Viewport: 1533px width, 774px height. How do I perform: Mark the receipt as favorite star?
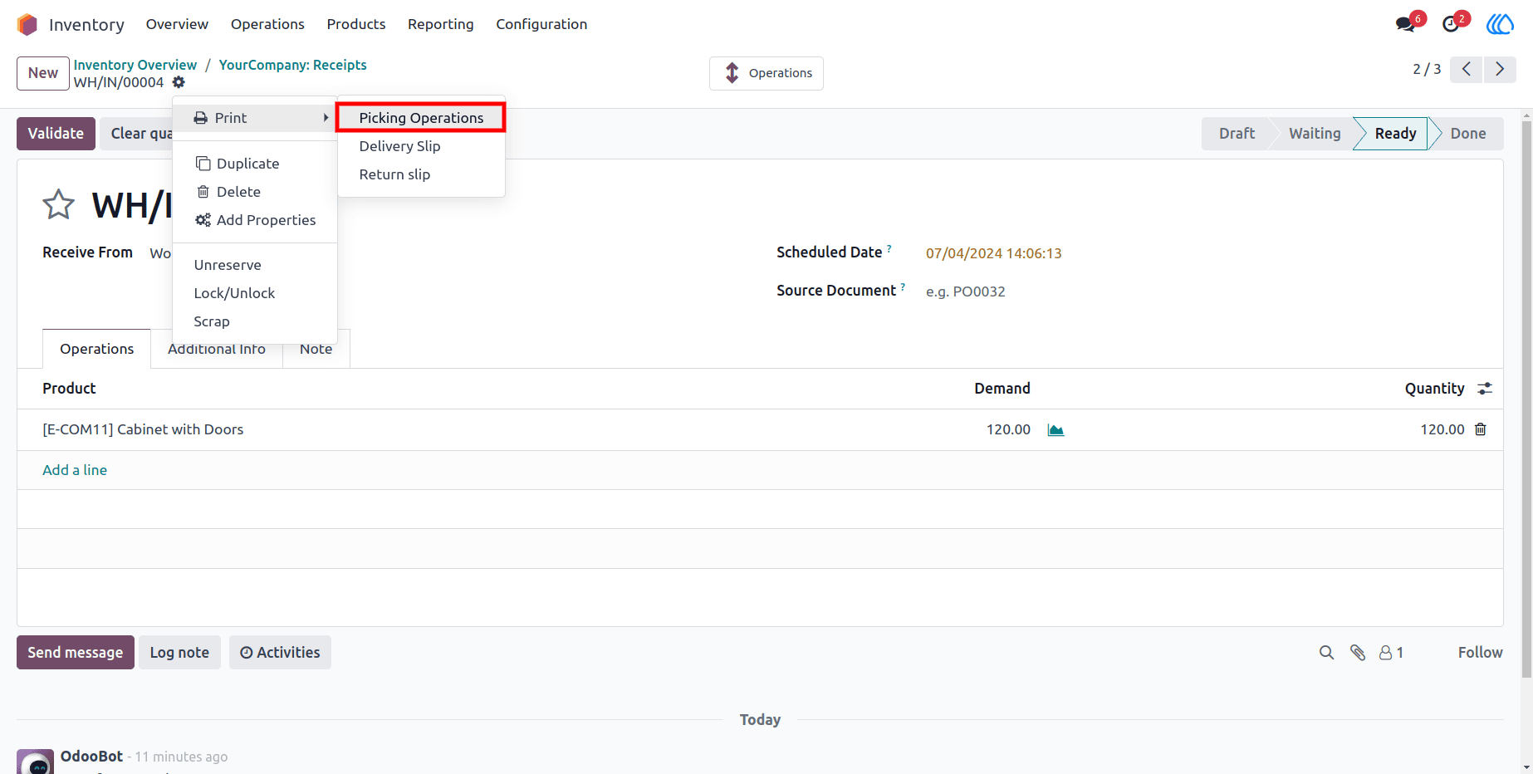58,204
